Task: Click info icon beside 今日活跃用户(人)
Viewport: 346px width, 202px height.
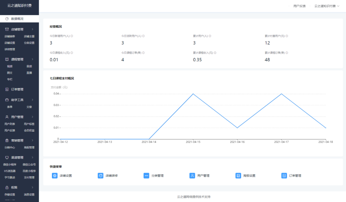Action: (144, 36)
